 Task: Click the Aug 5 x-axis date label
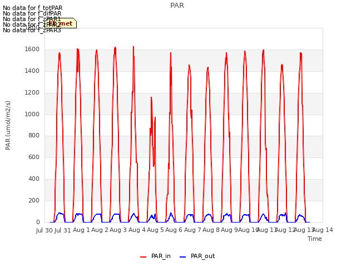pyautogui.click(x=155, y=230)
